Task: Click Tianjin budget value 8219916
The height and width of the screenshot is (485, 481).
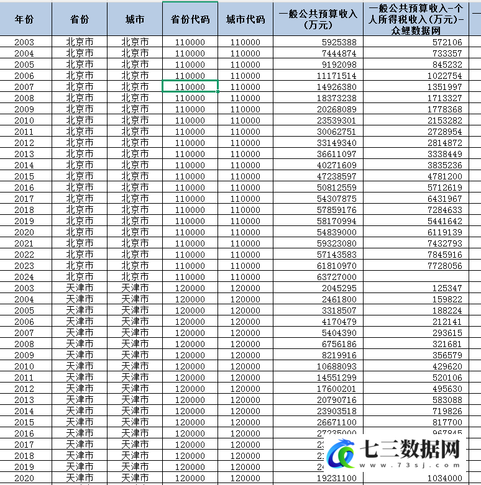Action: [x=339, y=355]
